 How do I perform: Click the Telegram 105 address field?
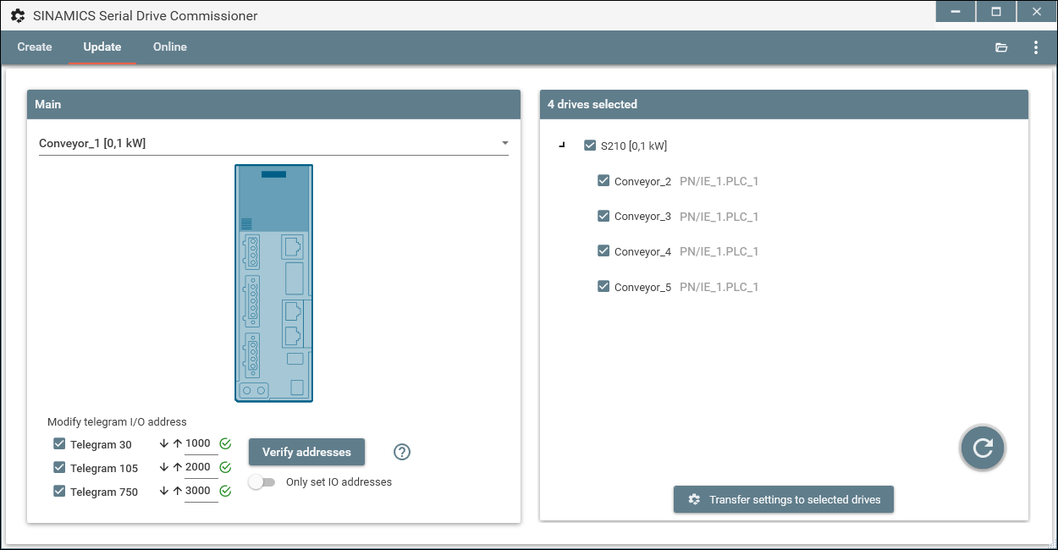[201, 468]
